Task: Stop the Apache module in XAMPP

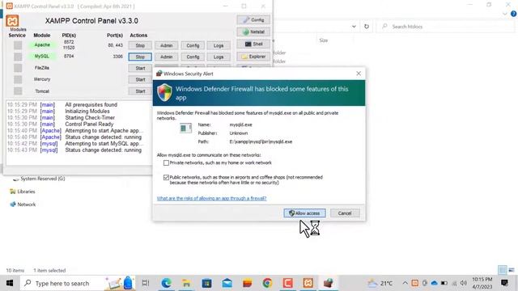Action: tap(140, 45)
